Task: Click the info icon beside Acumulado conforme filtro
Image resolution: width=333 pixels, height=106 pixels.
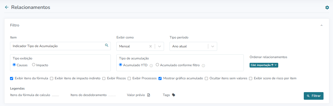Action: pos(203,65)
